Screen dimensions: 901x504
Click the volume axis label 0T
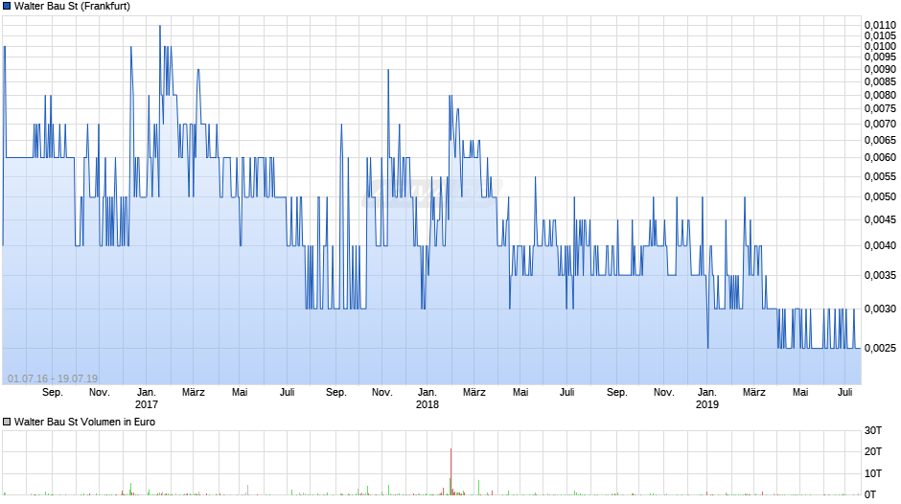(870, 494)
